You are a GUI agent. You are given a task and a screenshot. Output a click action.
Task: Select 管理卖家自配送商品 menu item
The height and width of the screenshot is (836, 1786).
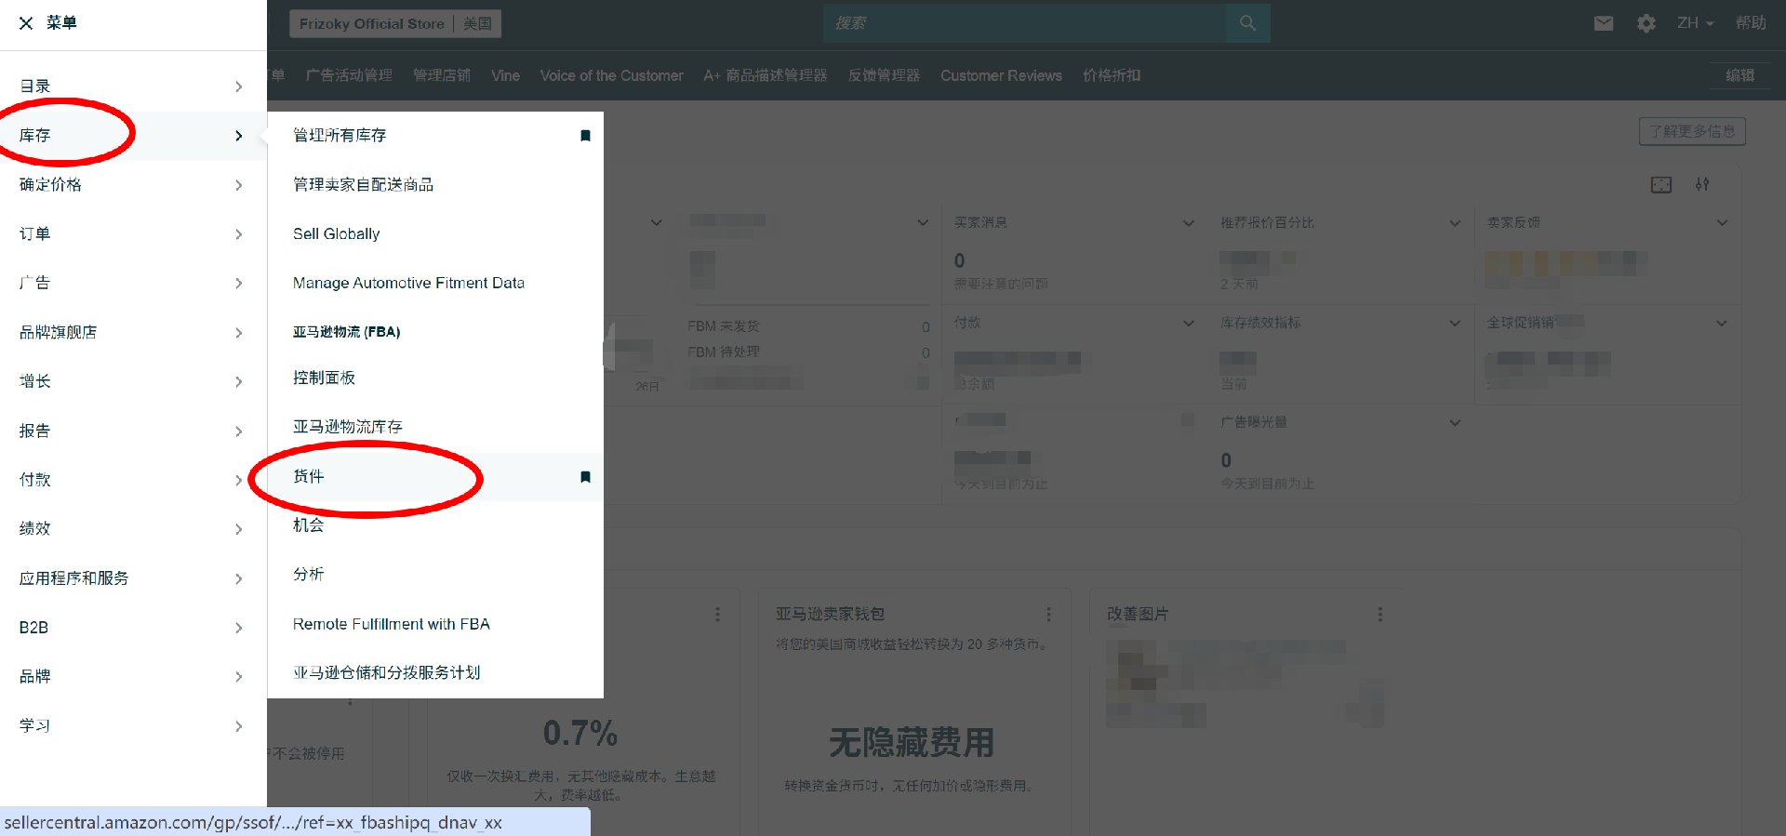point(363,185)
